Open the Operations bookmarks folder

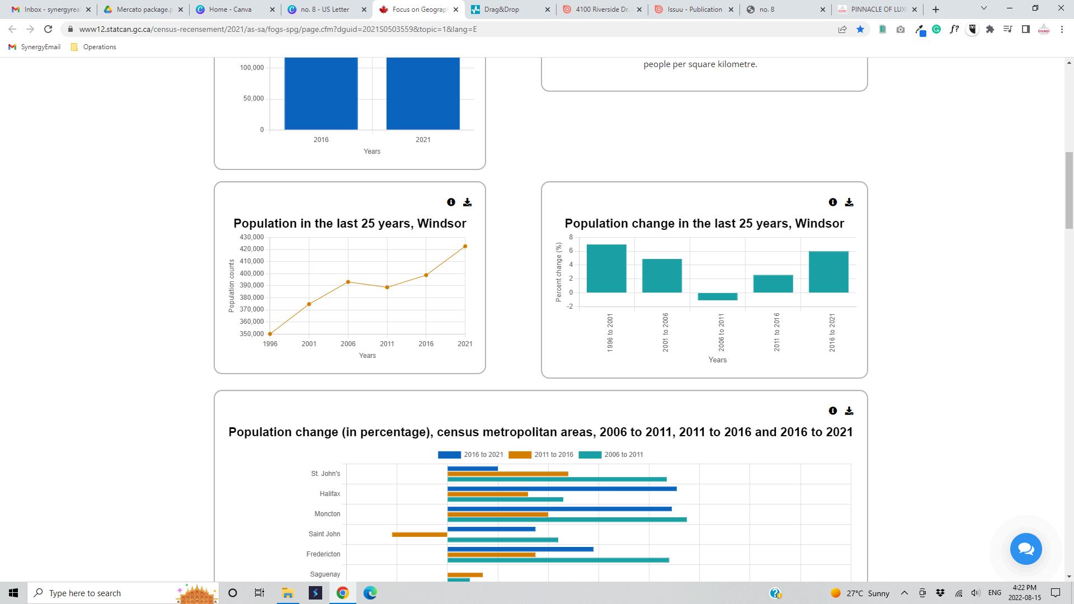(94, 47)
